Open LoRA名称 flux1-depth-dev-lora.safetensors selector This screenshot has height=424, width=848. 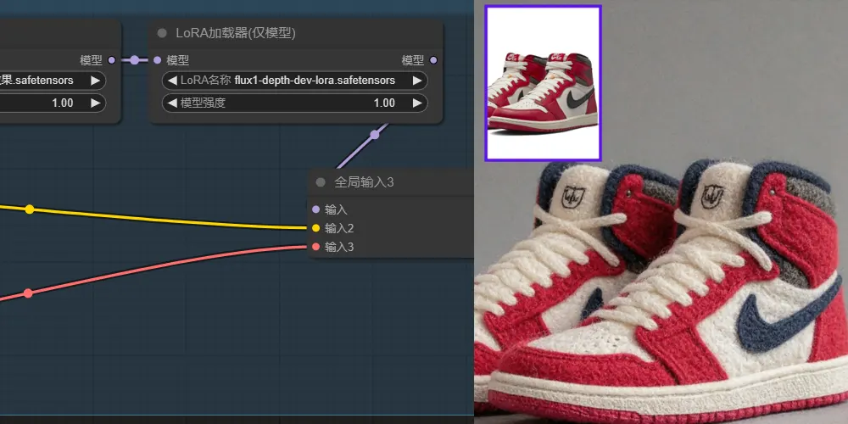(295, 81)
